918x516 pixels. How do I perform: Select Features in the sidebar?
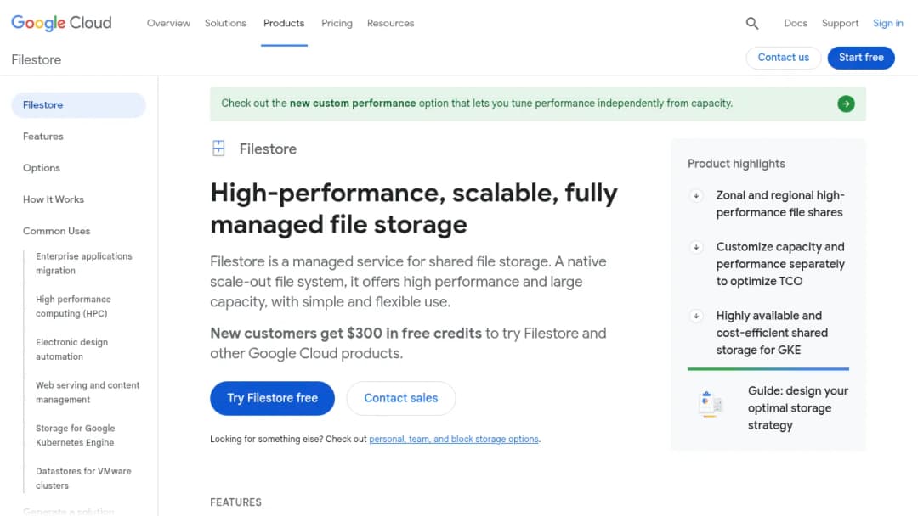click(42, 136)
